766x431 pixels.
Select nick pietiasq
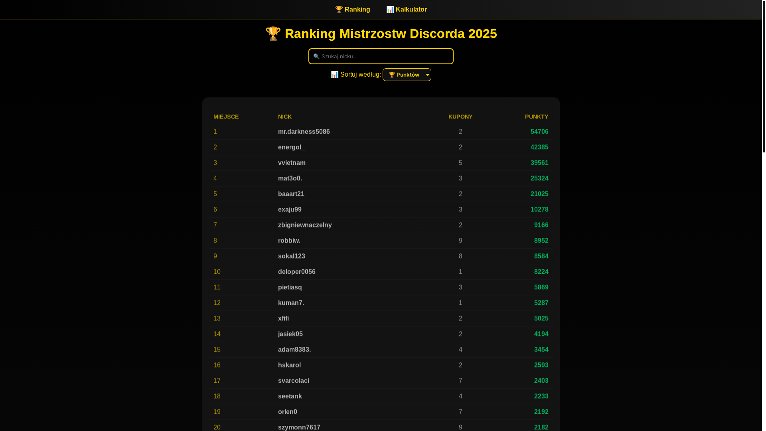pyautogui.click(x=290, y=287)
